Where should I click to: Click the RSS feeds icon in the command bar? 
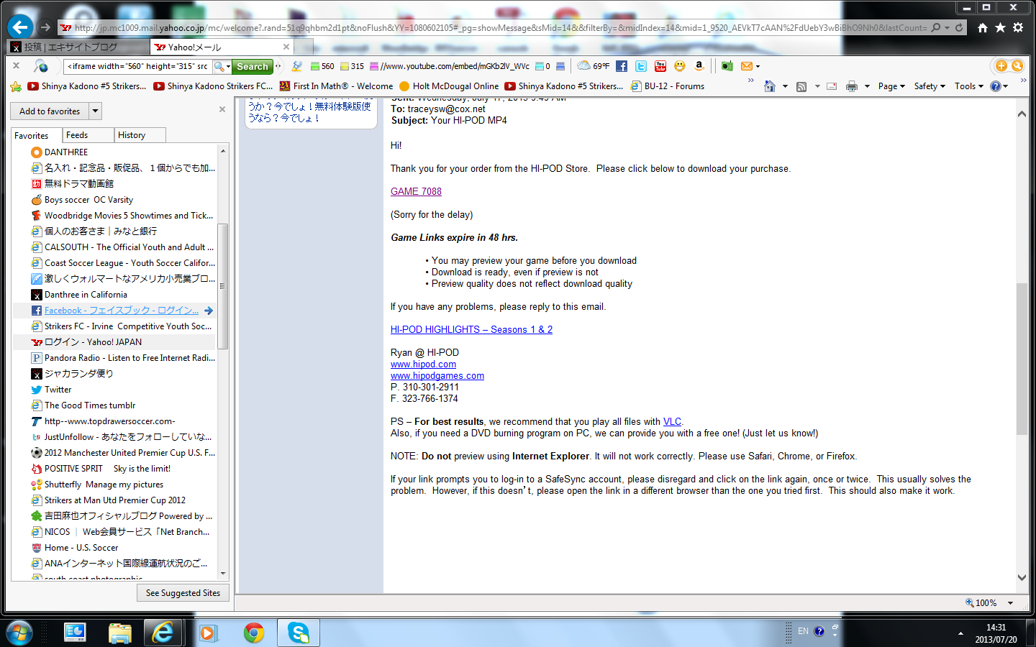(801, 86)
